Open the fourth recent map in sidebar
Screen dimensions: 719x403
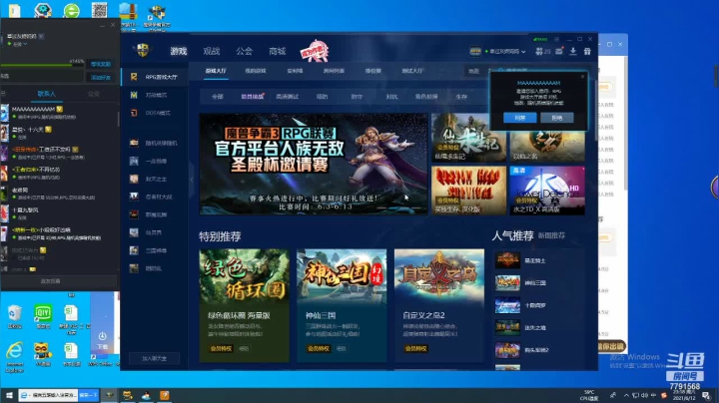tap(155, 197)
